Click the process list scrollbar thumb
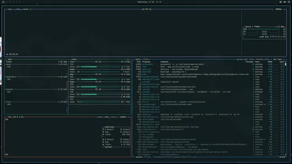 286,64
